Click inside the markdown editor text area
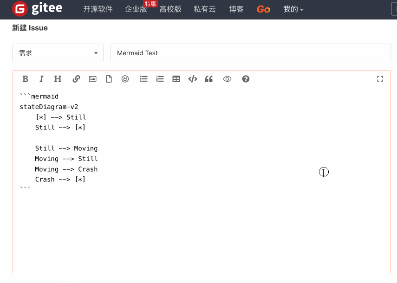This screenshot has height=283, width=397. pos(202,180)
